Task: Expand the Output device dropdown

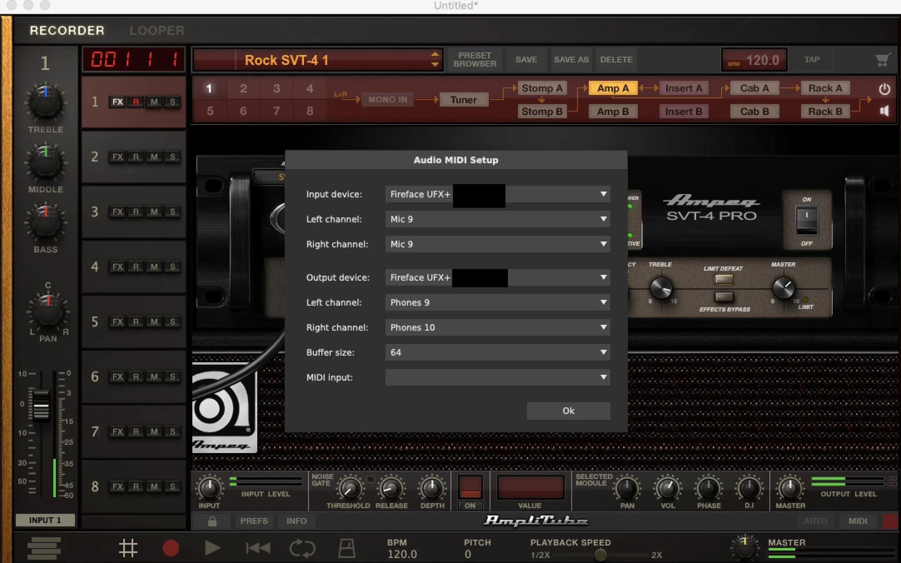Action: (x=498, y=277)
